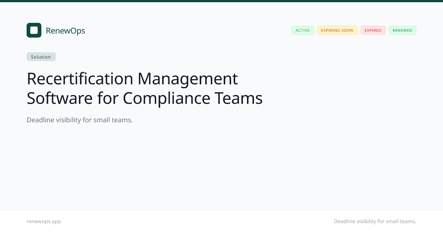Select the ACTIVE status badge
Screen dimensions: 443x232
pyautogui.click(x=303, y=30)
